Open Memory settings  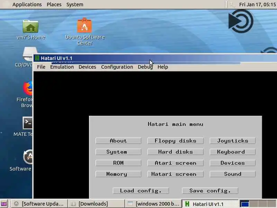118,174
